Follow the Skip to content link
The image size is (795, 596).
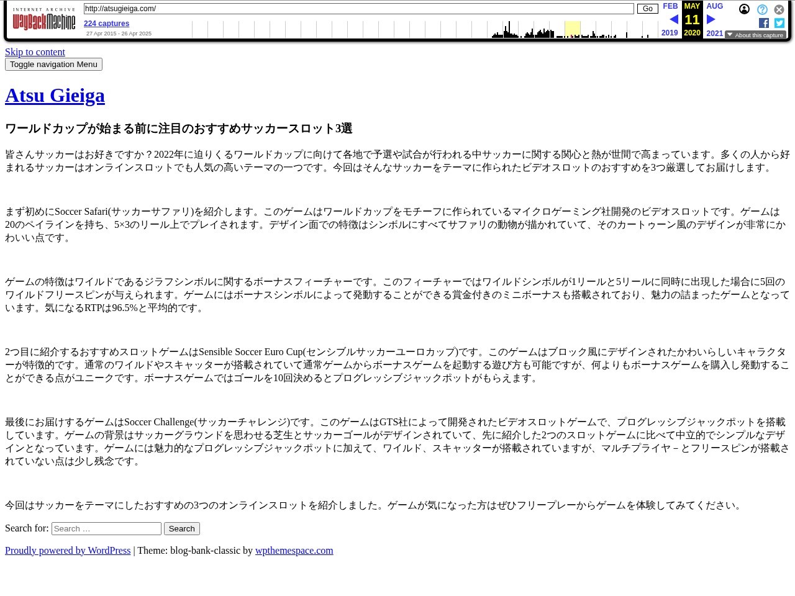coord(35,52)
